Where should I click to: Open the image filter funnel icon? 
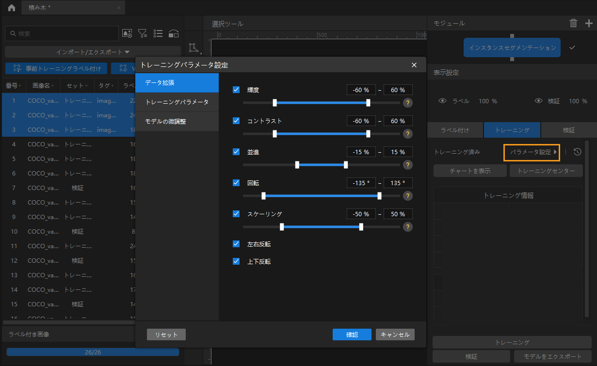click(143, 33)
